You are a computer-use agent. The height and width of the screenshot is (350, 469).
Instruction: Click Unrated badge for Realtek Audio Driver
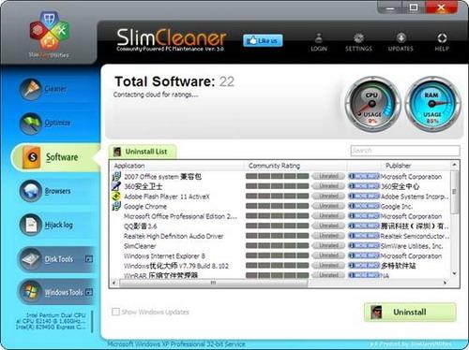[328, 236]
